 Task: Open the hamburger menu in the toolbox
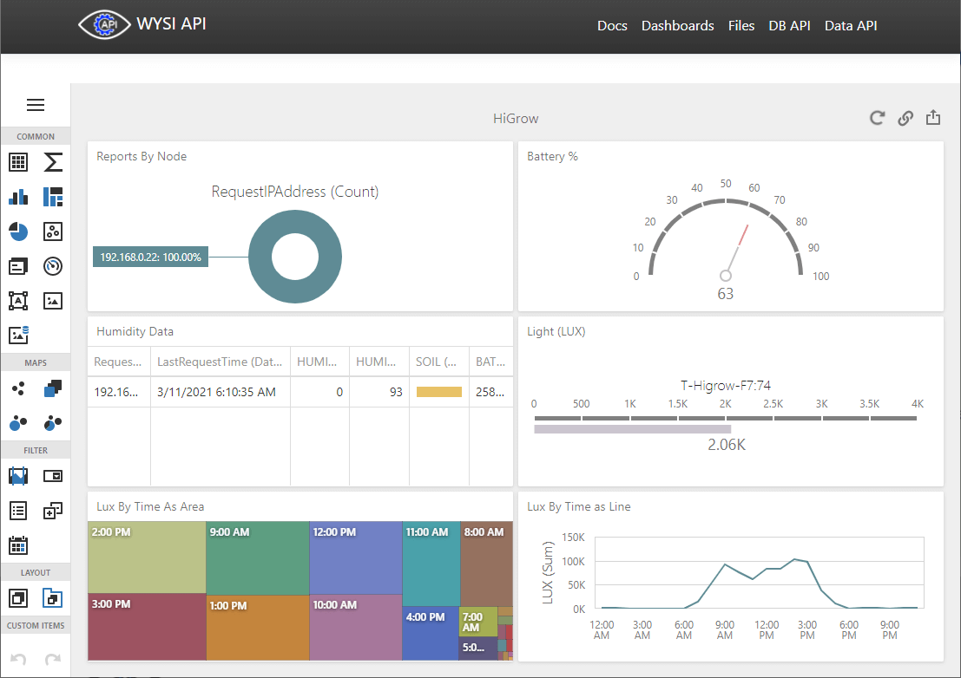(36, 105)
